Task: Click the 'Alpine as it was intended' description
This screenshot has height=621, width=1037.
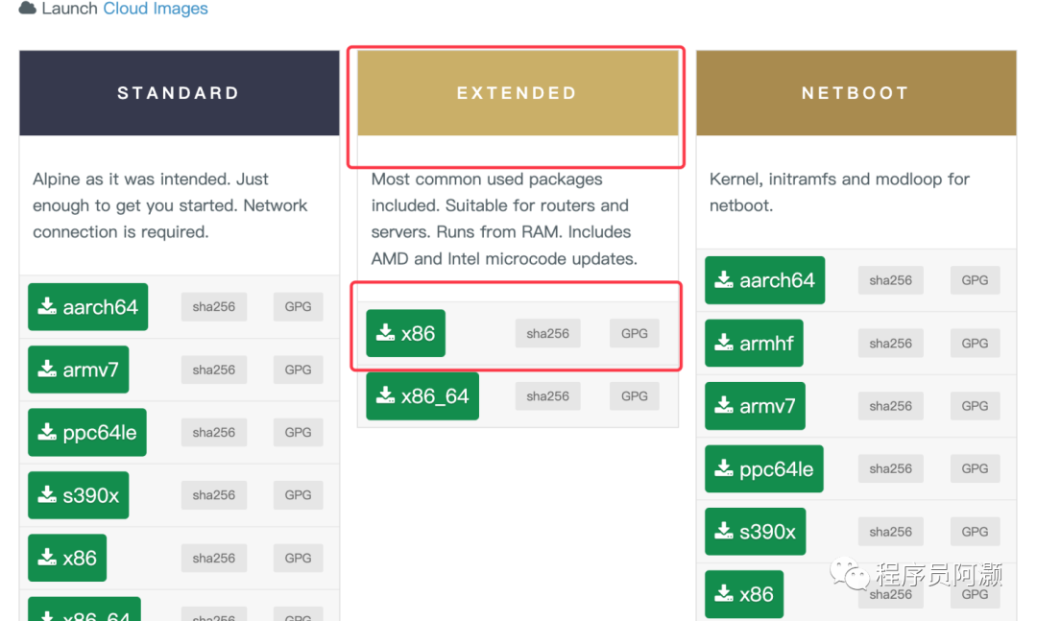Action: [x=170, y=205]
